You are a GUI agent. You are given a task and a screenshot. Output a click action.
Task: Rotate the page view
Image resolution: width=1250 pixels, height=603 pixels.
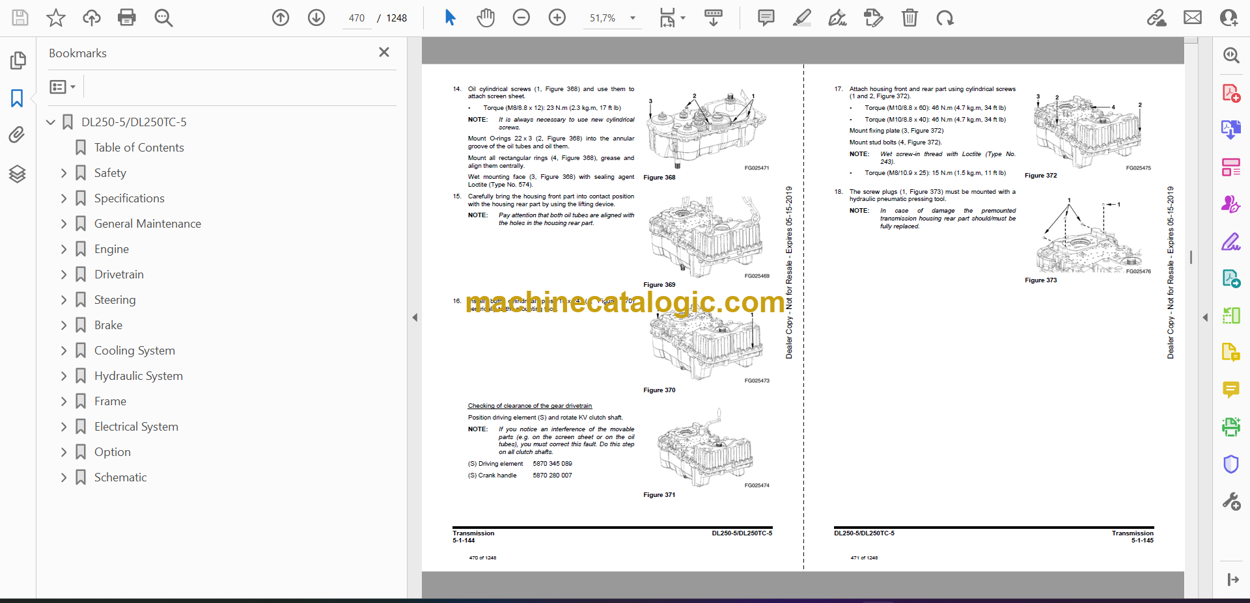pyautogui.click(x=945, y=18)
